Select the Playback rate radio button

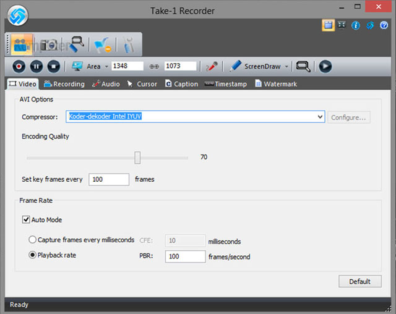(32, 255)
